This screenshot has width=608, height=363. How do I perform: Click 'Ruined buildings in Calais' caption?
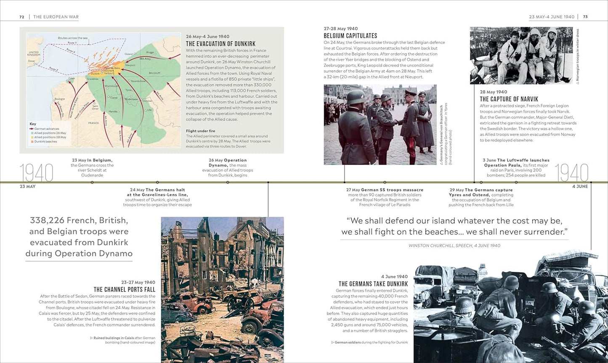pyautogui.click(x=123, y=340)
